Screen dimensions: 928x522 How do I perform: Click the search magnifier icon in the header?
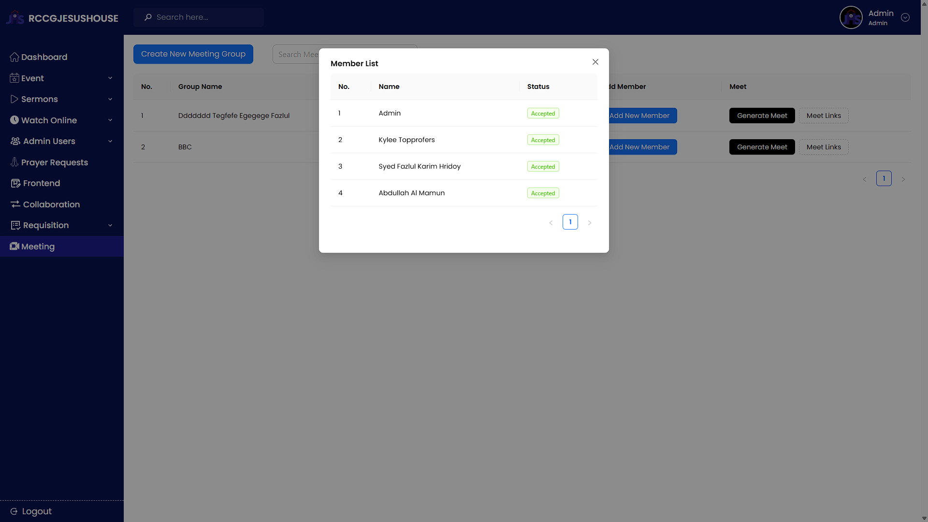tap(148, 17)
